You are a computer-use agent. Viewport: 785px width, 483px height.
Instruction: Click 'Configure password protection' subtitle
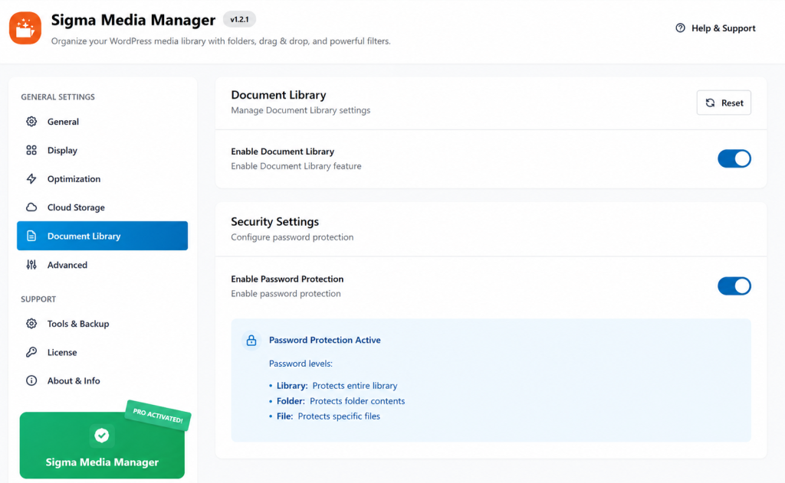coord(292,237)
